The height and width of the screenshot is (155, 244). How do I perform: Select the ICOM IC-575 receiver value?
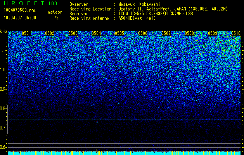(156, 14)
